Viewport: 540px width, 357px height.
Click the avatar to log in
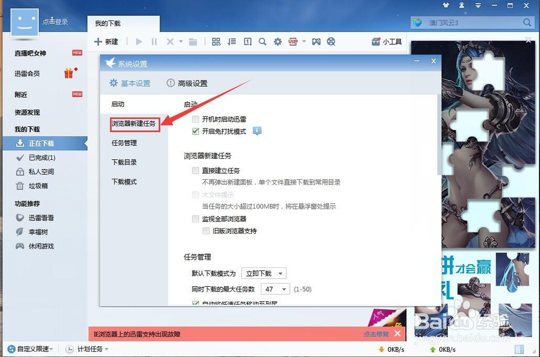click(x=24, y=22)
